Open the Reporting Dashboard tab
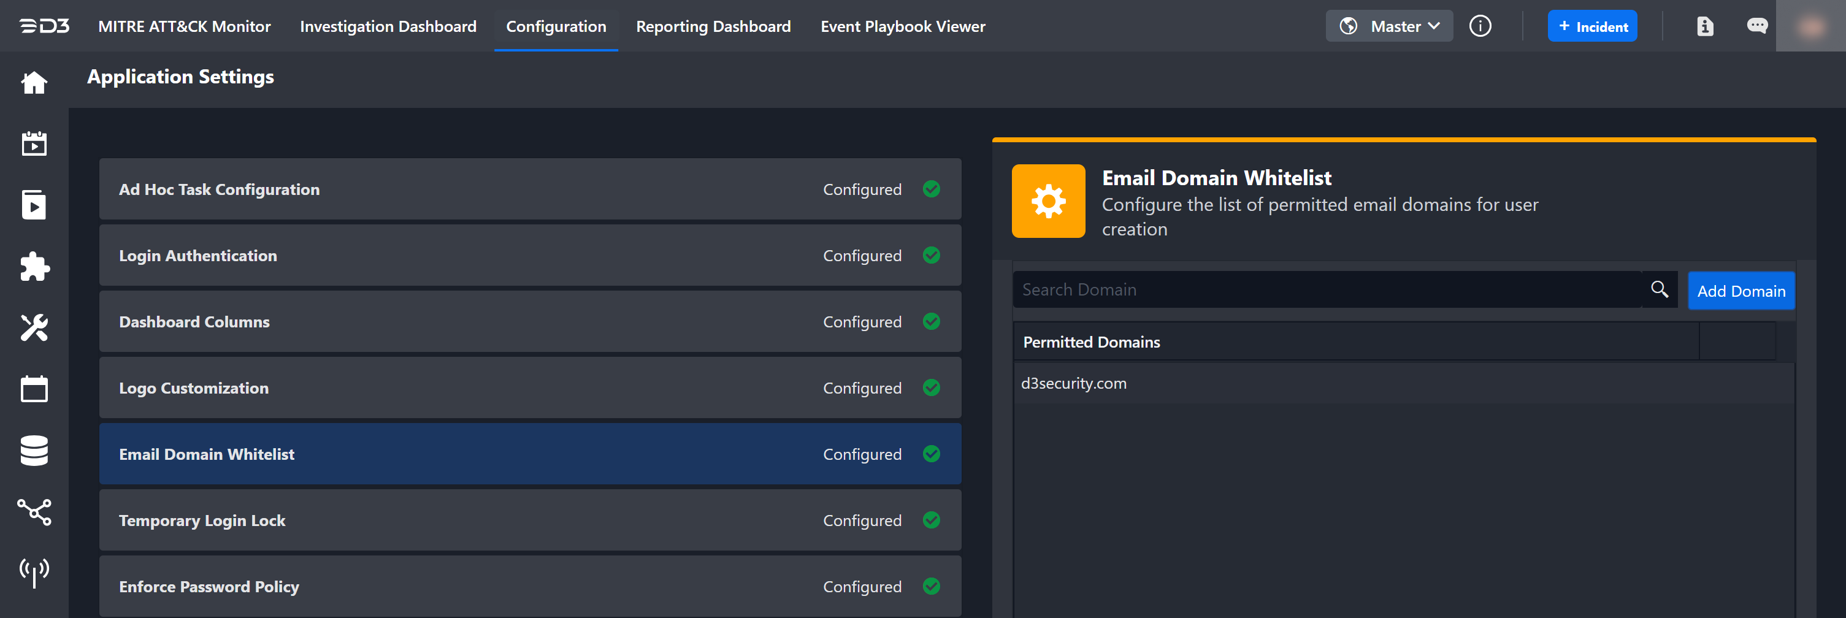Viewport: 1846px width, 618px height. (x=713, y=26)
